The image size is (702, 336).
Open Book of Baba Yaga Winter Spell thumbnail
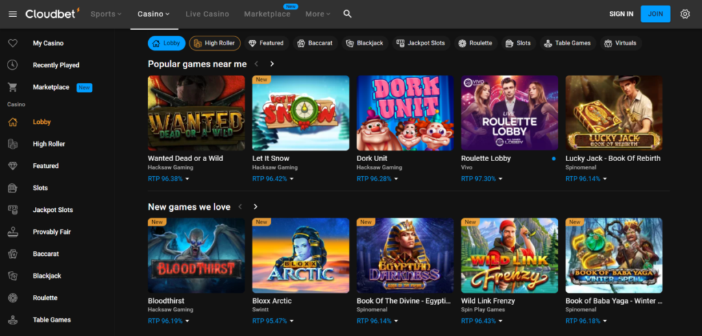[x=614, y=255]
